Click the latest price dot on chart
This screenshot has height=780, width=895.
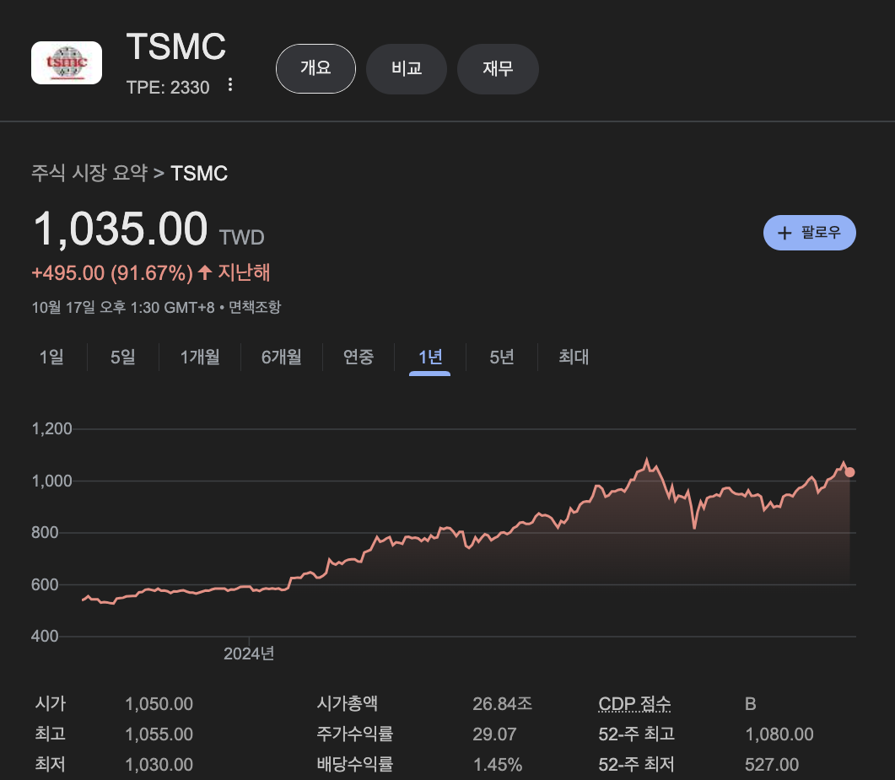(850, 472)
